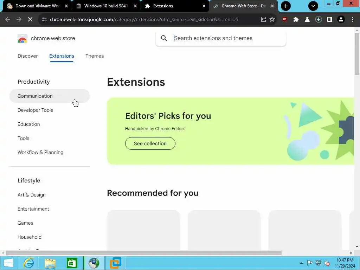The height and width of the screenshot is (270, 360).
Task: Show hidden system tray icons
Action: point(301,263)
